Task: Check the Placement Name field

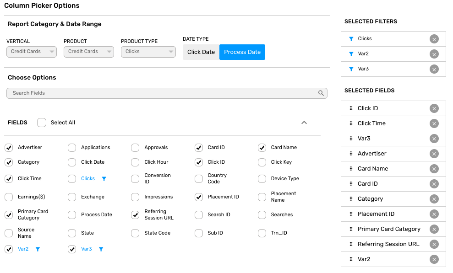Action: 262,197
